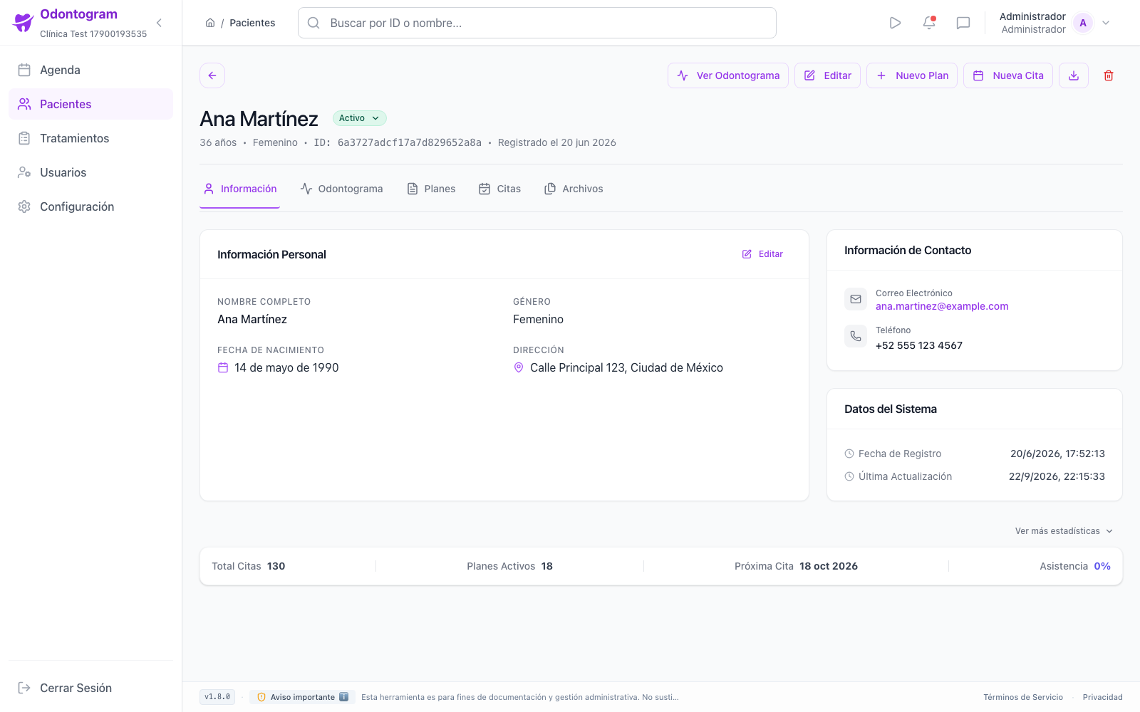This screenshot has width=1140, height=712.
Task: Open ana.martinez@example.com email link
Action: pos(942,306)
